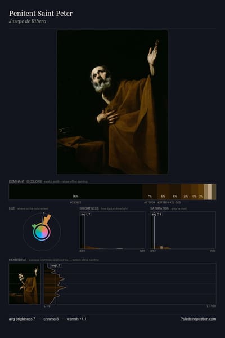Click the 'SATURATION' section heading

click(x=160, y=208)
